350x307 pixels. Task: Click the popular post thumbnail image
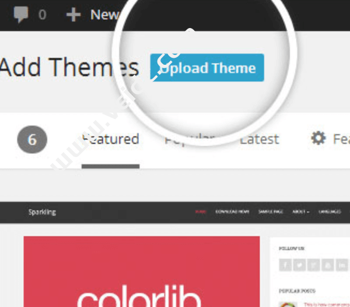tap(288, 304)
